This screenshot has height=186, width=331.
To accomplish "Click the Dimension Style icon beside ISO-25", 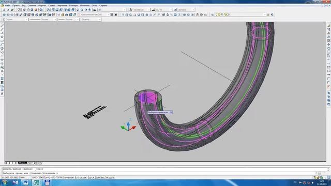I will click(x=153, y=10).
